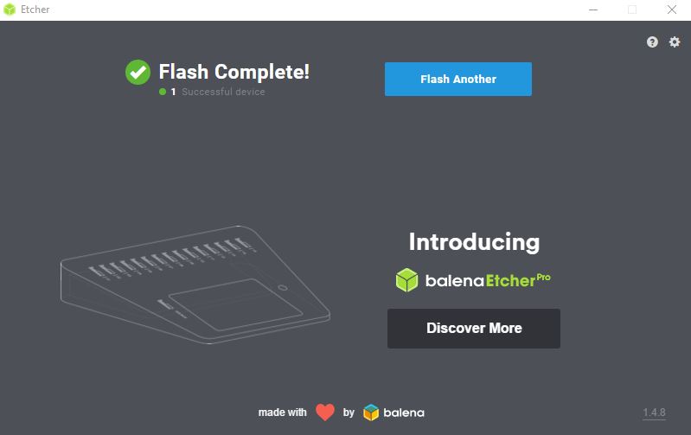Click the Etcher app icon in title bar

pyautogui.click(x=10, y=10)
